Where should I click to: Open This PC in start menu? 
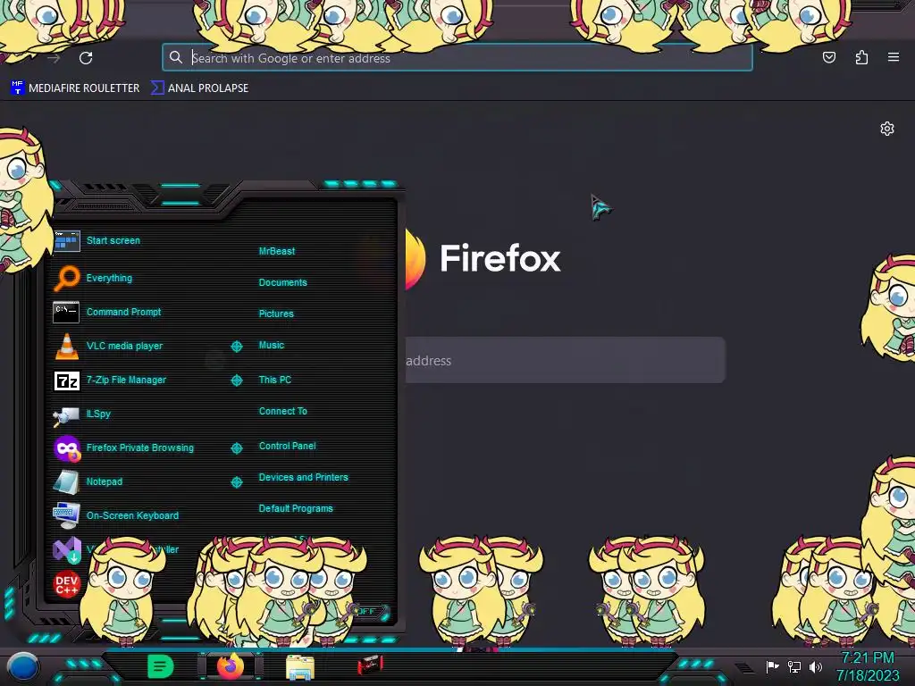pyautogui.click(x=275, y=380)
